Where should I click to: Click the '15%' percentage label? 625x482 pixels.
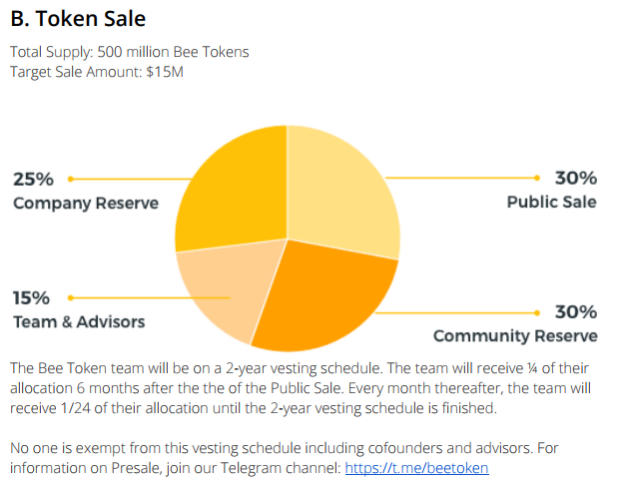[x=31, y=298]
